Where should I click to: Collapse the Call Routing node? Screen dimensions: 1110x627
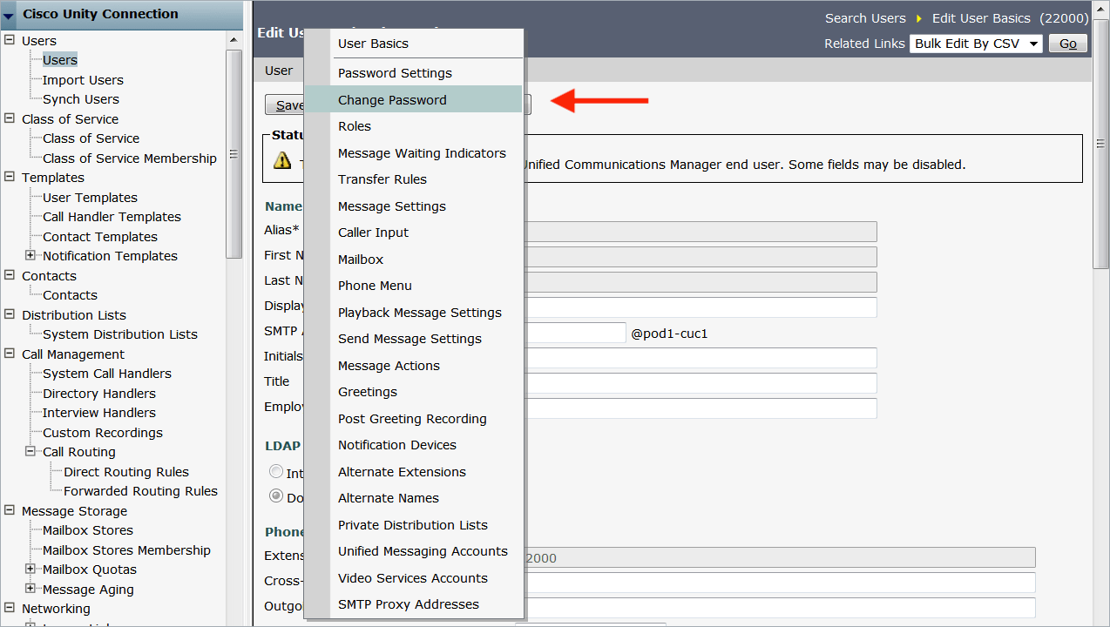(30, 451)
